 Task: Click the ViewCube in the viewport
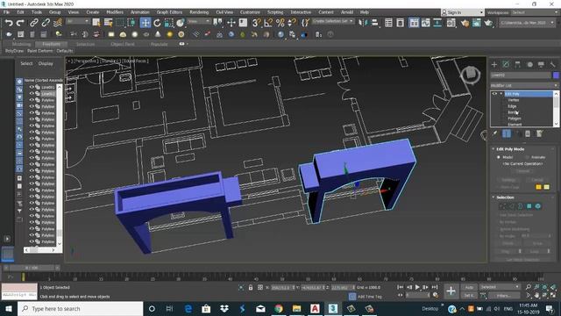470,75
